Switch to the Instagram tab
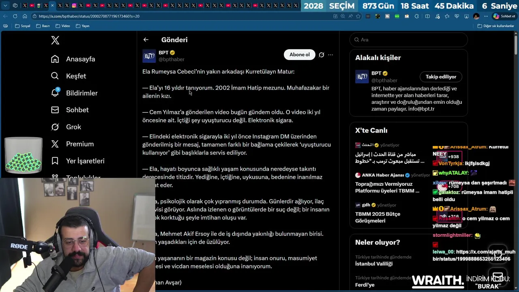519x292 pixels. click(74, 6)
